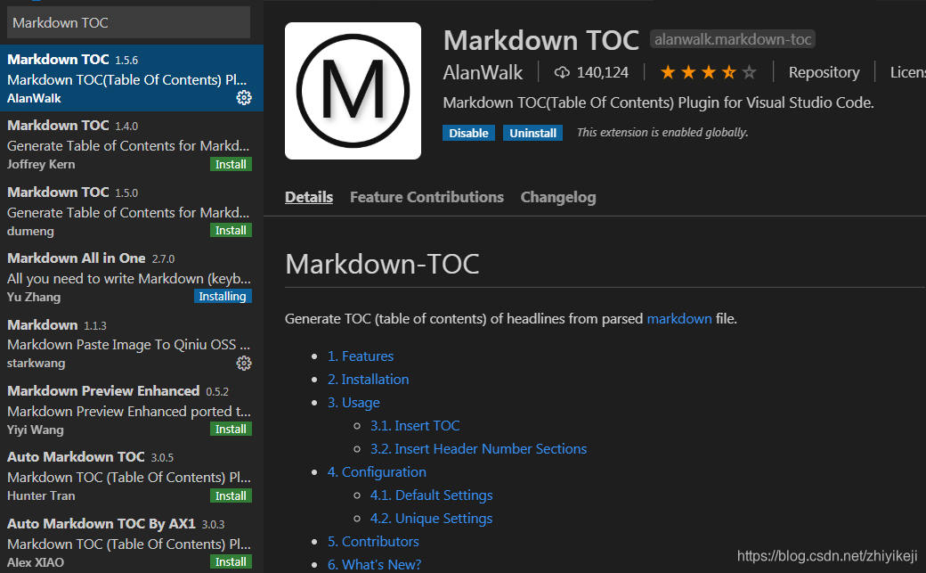Select Markdown All in One entry
This screenshot has width=926, height=573.
pos(132,277)
